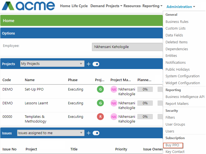Expand the Reporting menu

152,6
